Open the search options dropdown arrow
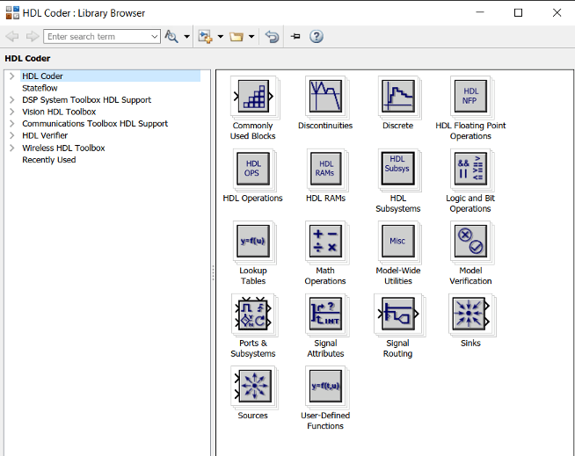Image resolution: width=575 pixels, height=456 pixels. click(186, 37)
